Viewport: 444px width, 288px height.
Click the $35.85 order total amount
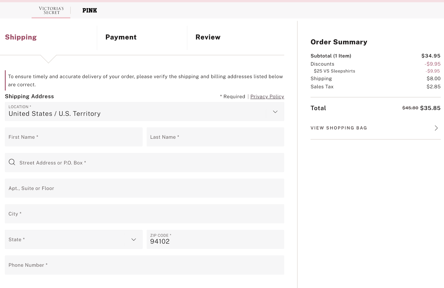coord(430,108)
